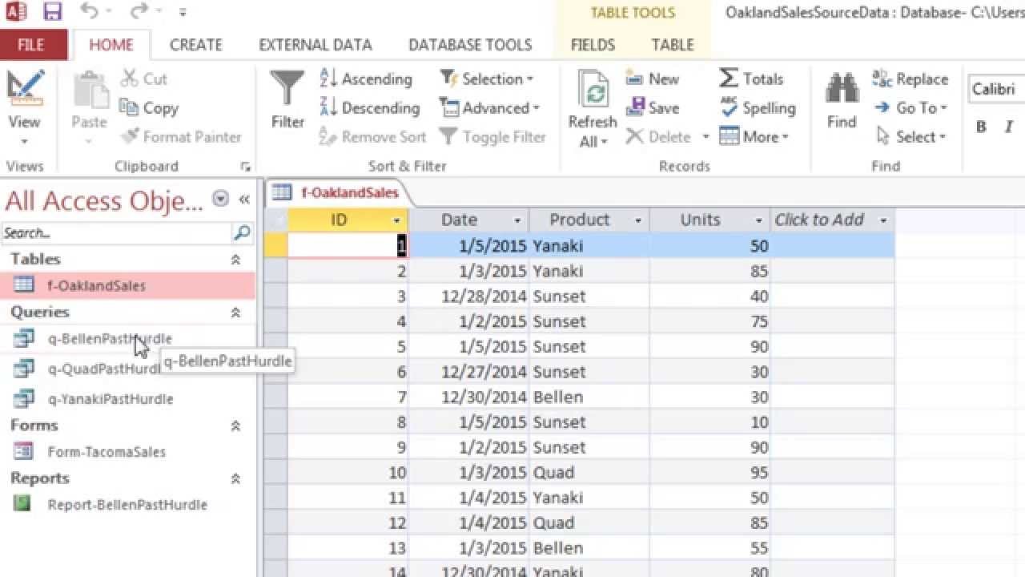
Task: Expand the View dropdown arrow
Action: (x=24, y=142)
